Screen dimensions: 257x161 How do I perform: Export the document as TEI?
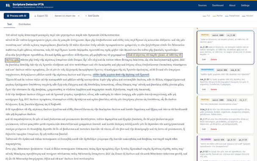(41, 16)
